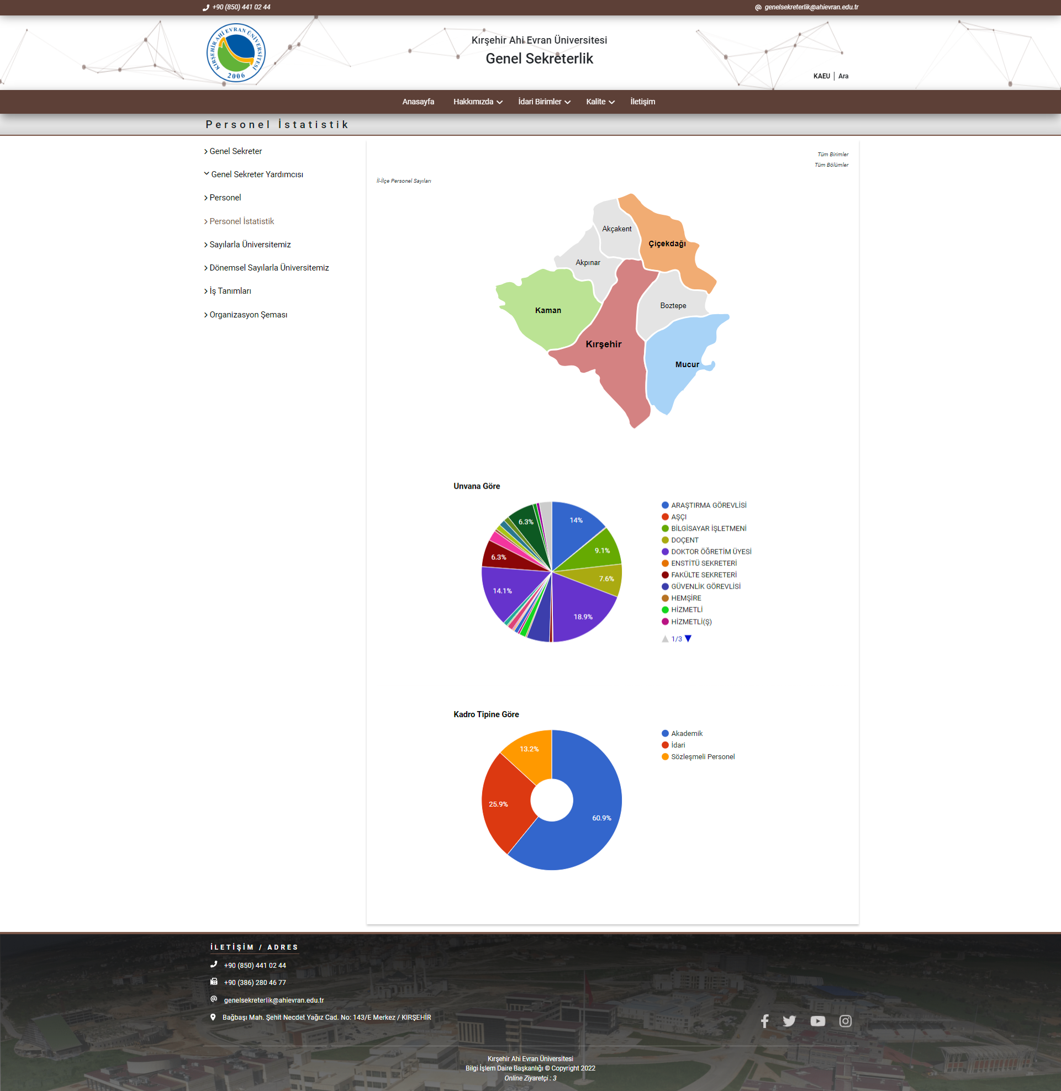The image size is (1061, 1091).
Task: Go to previous legend page arrow
Action: [x=665, y=639]
